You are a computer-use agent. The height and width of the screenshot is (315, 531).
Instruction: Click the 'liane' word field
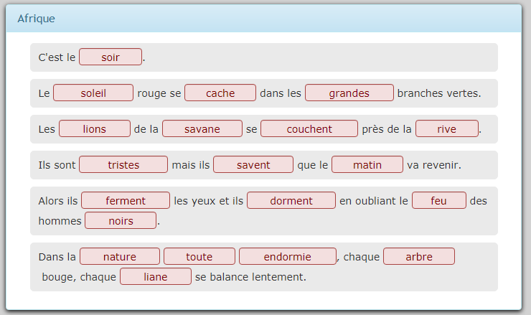point(156,276)
